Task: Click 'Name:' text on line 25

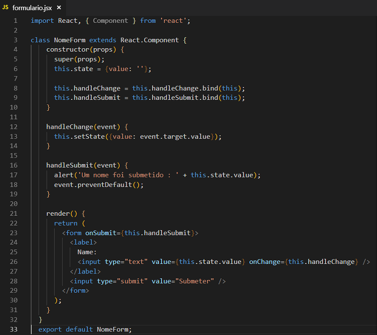Action: coord(87,252)
